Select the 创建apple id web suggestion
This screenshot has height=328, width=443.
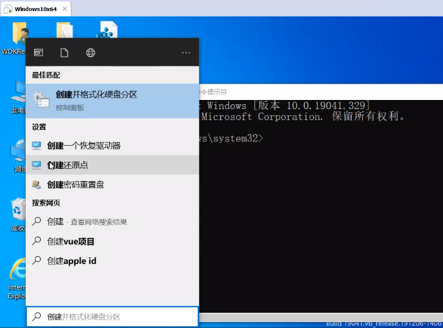(x=112, y=261)
